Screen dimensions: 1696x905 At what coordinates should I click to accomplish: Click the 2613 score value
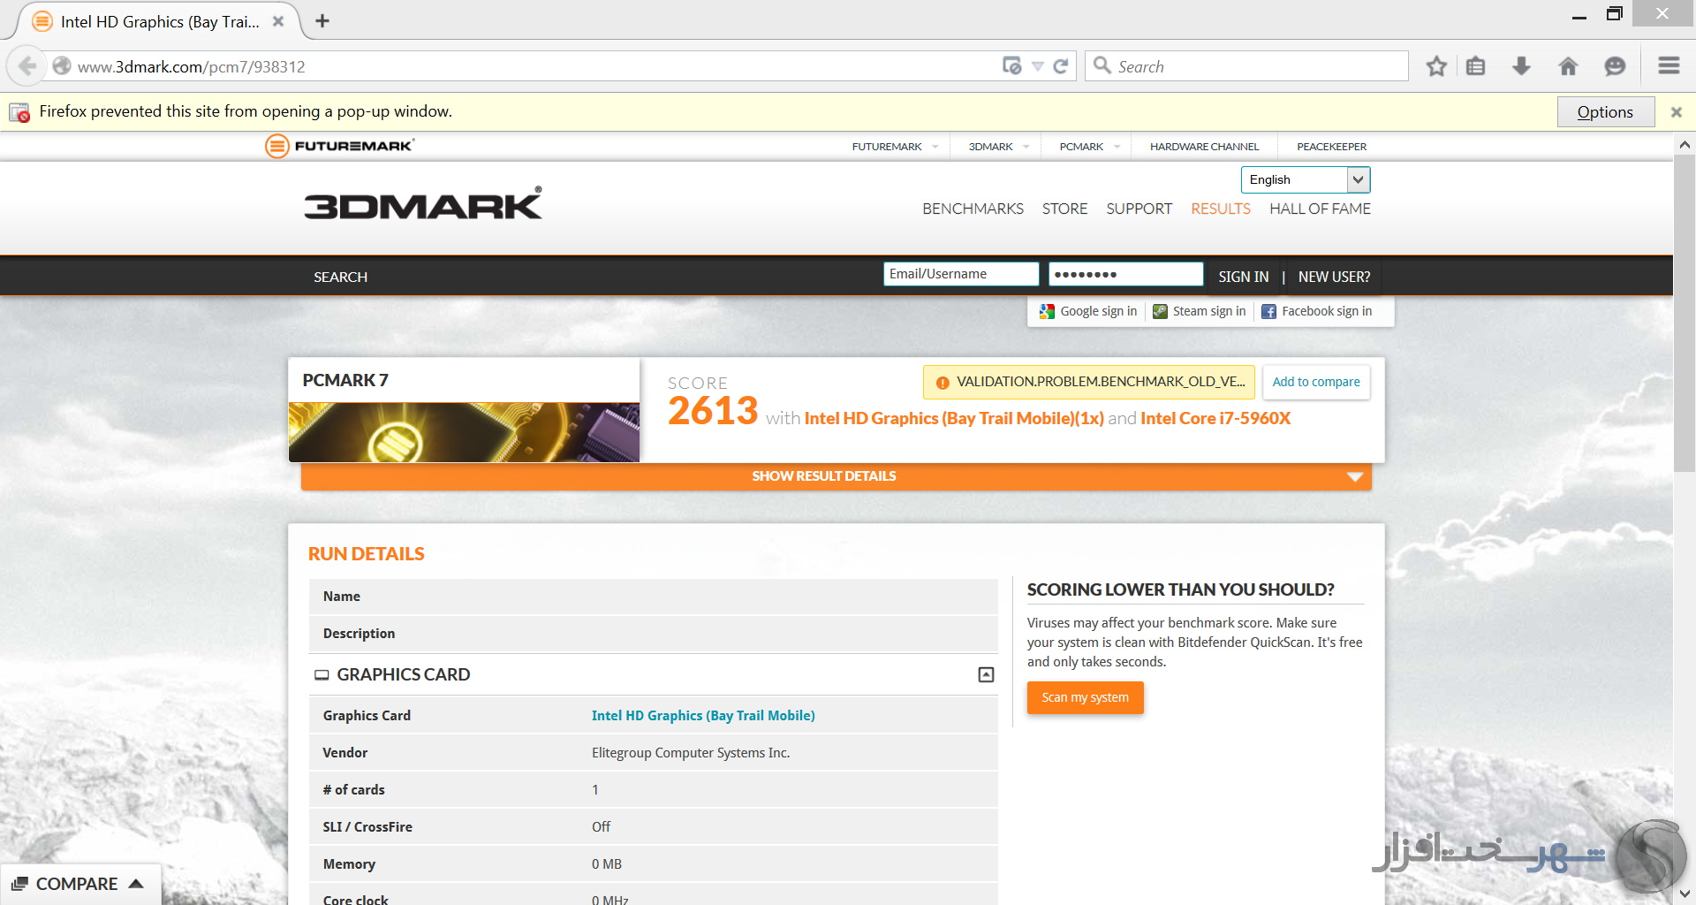click(x=713, y=411)
